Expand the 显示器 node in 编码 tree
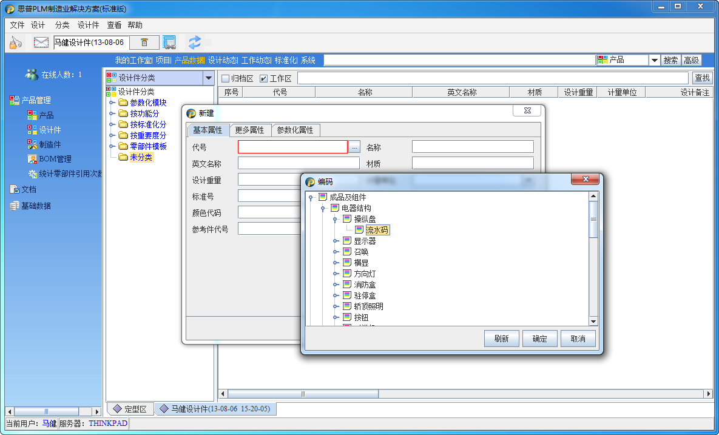Image resolution: width=719 pixels, height=435 pixels. tap(336, 241)
